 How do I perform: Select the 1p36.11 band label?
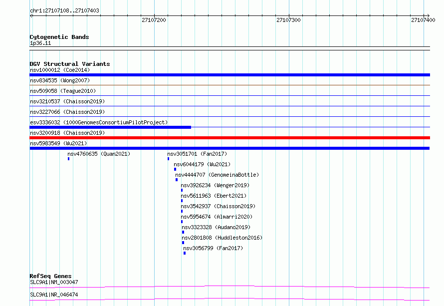[x=40, y=43]
